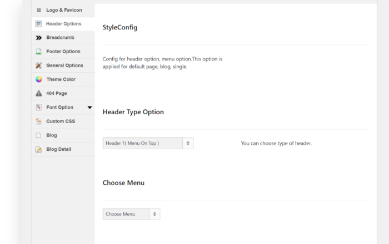Click the 'Config for header option' description text

tap(162, 63)
